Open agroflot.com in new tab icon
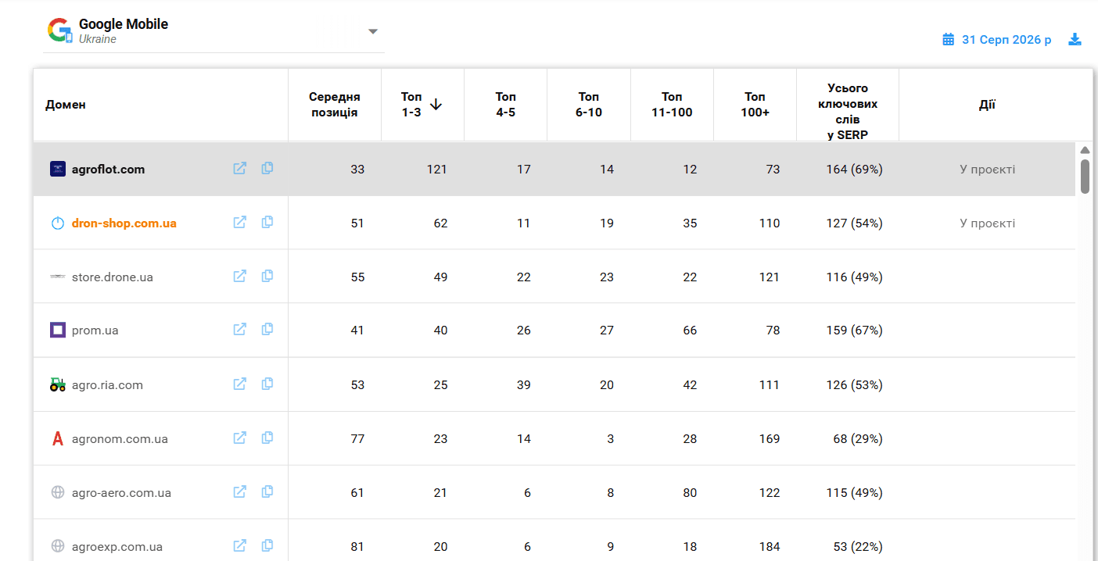Image resolution: width=1098 pixels, height=561 pixels. (240, 168)
